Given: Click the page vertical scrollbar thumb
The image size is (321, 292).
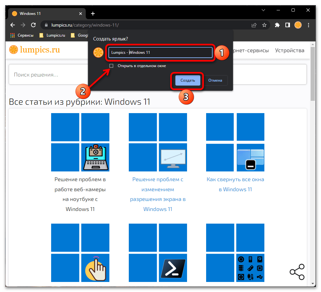Looking at the screenshot, I should (313, 74).
